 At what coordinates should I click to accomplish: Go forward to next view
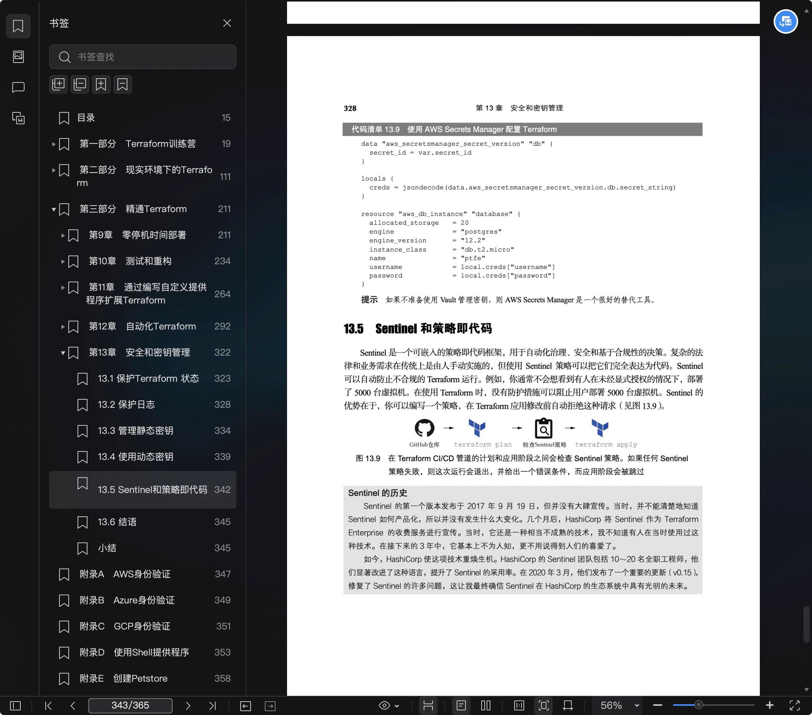tap(270, 706)
